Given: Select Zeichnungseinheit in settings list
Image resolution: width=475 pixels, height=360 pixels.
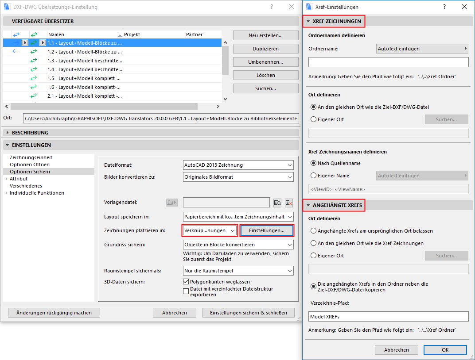Looking at the screenshot, I should click(x=31, y=157).
